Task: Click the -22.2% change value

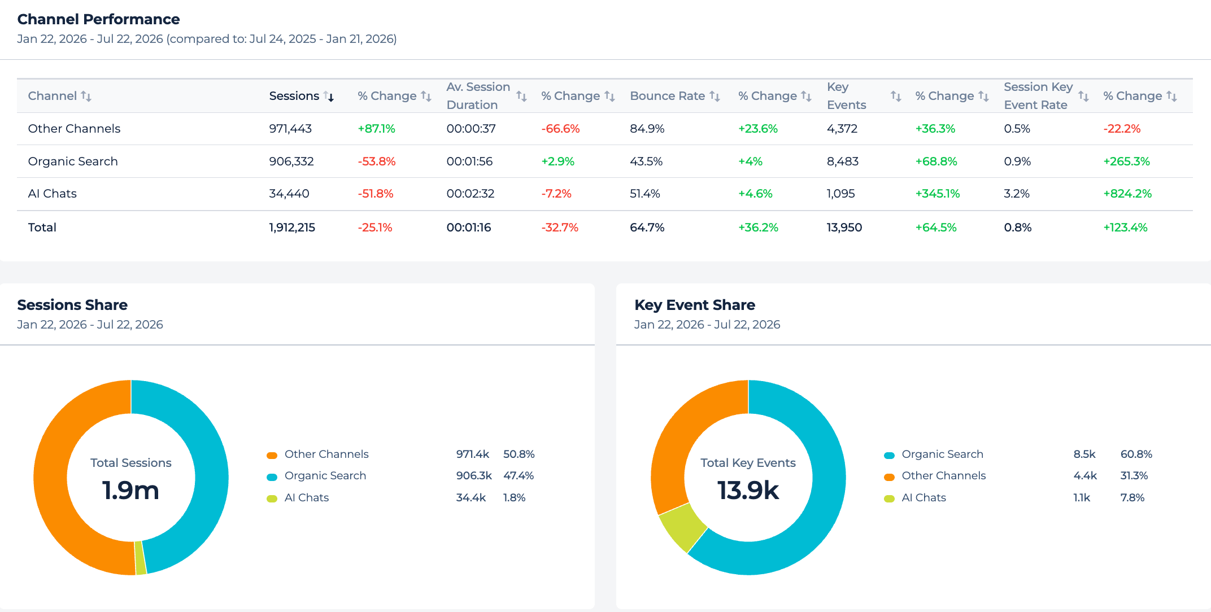Action: pos(1122,129)
